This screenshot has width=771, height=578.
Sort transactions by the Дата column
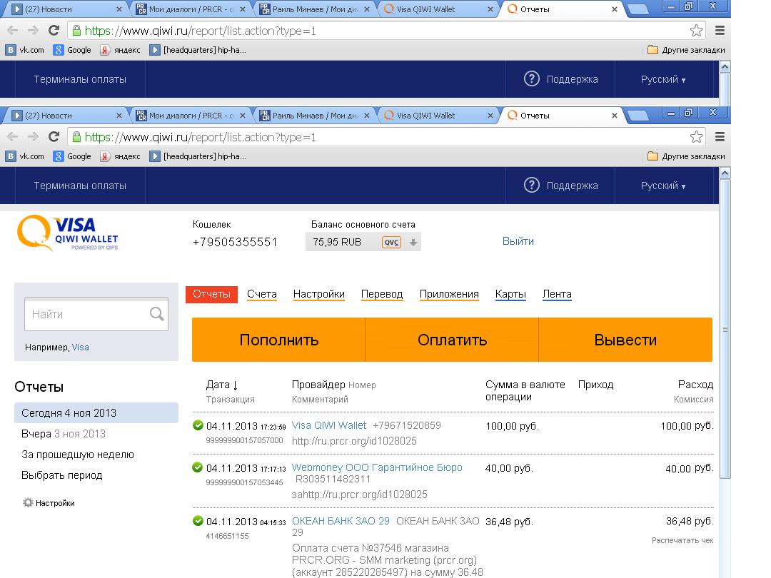tap(222, 385)
